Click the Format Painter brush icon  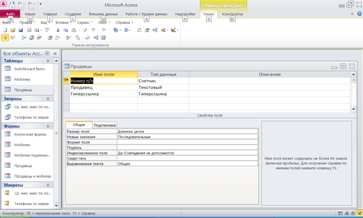tap(85, 30)
